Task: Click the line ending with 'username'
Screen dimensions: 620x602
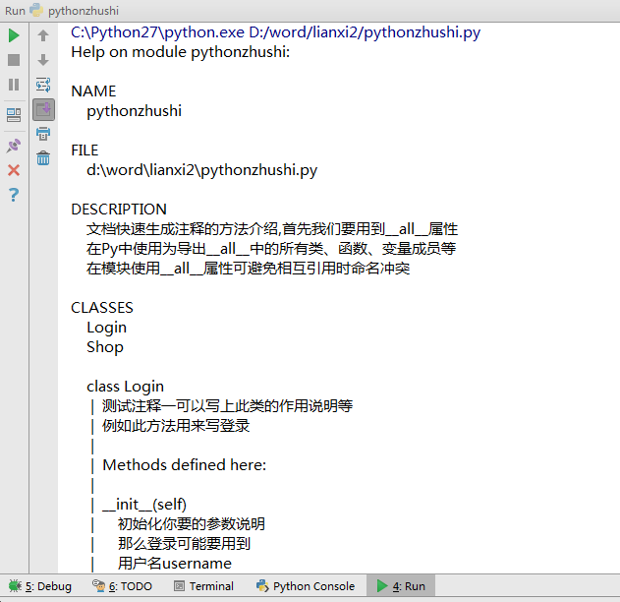Action: point(174,564)
